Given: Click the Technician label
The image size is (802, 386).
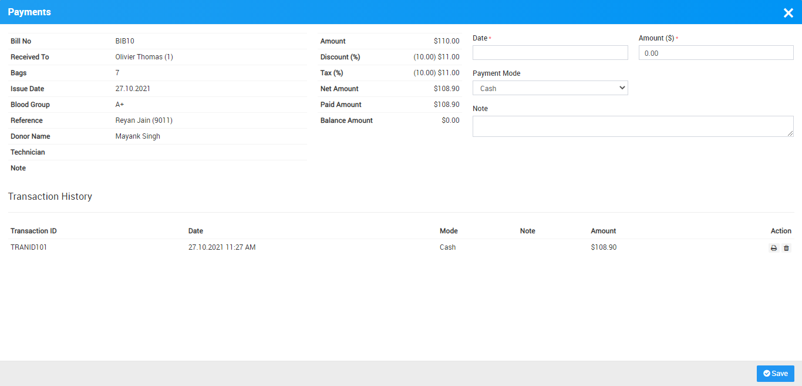Looking at the screenshot, I should (x=28, y=152).
